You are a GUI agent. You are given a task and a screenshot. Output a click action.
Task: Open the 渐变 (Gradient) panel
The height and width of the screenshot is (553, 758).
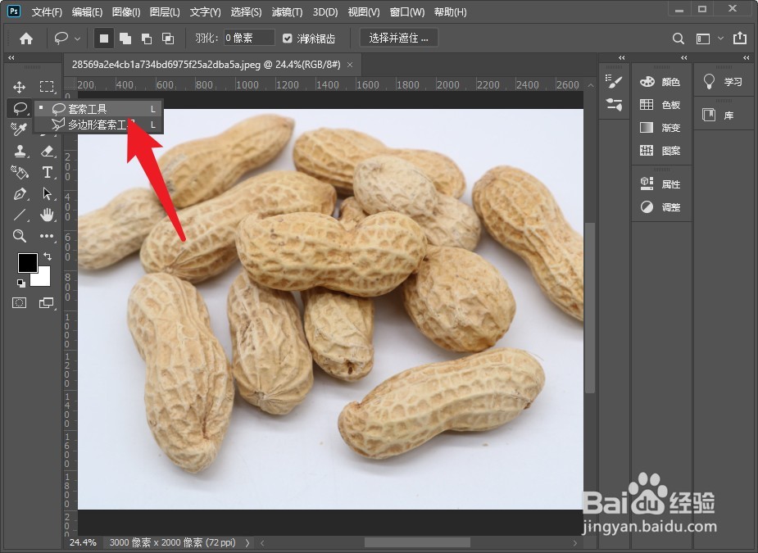coord(660,127)
